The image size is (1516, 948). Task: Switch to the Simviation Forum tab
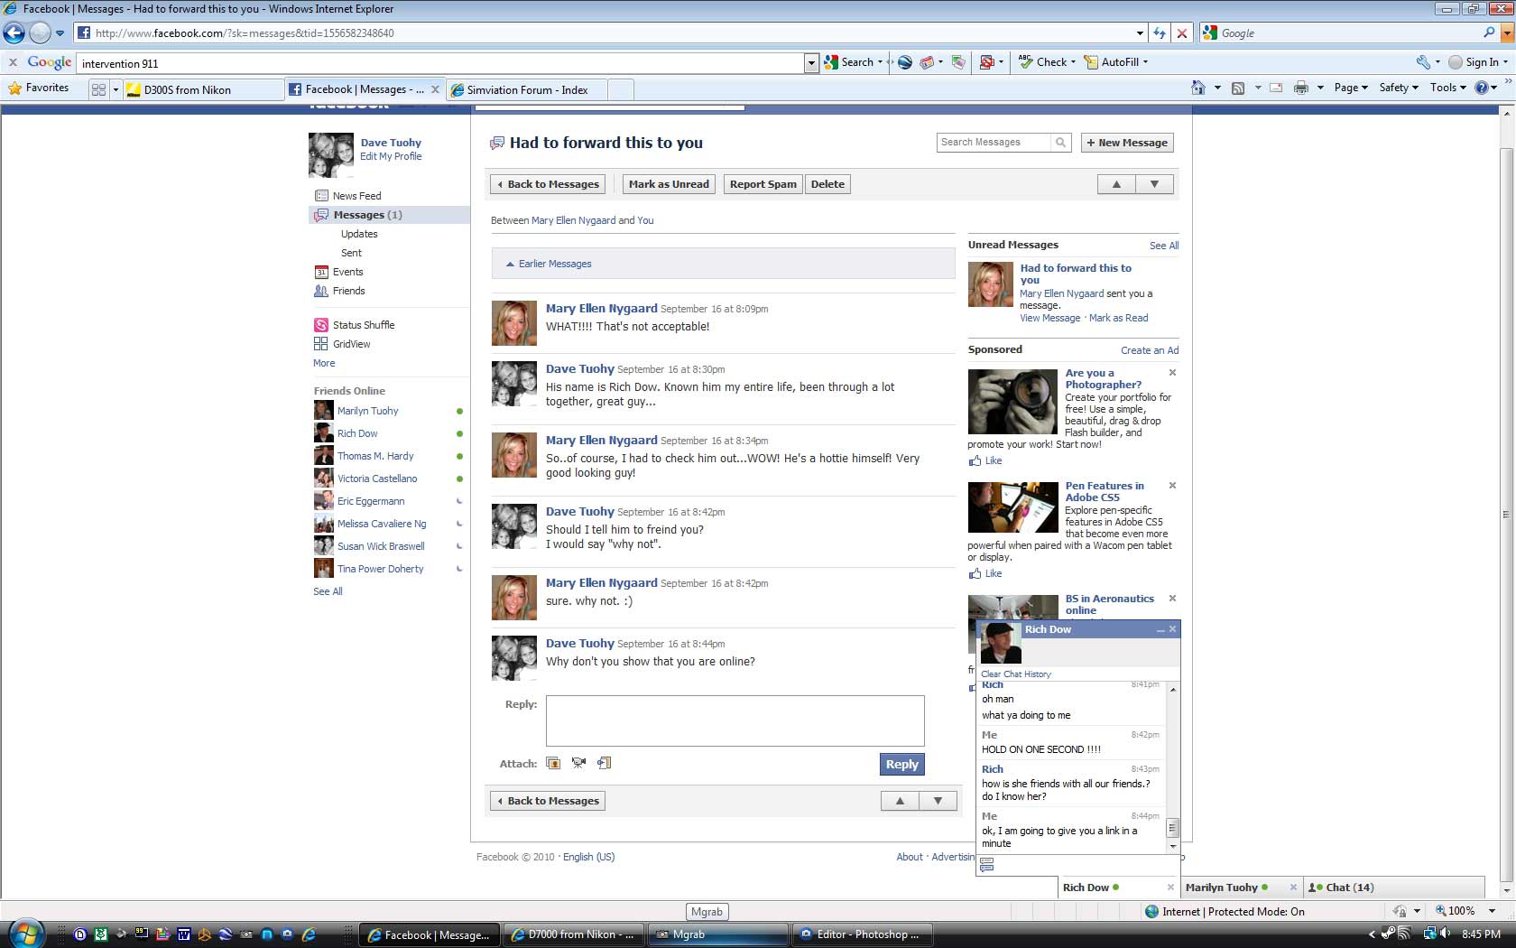coord(527,90)
